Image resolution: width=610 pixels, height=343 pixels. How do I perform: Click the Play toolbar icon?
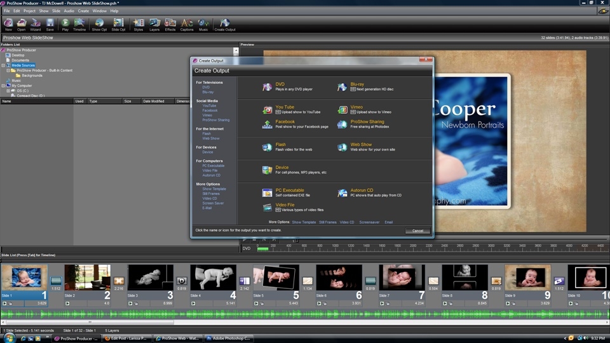[65, 24]
